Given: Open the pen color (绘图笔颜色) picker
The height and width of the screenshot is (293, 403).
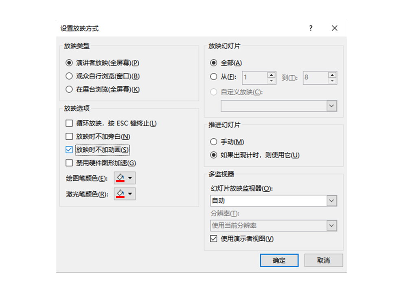Looking at the screenshot, I should 125,178.
